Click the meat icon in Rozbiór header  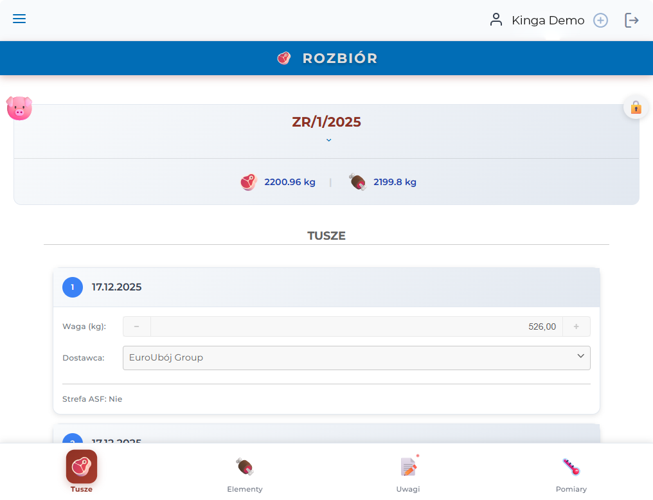[x=284, y=58]
